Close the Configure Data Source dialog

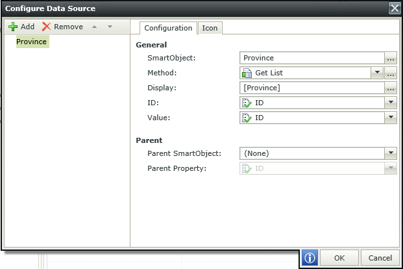[395, 8]
